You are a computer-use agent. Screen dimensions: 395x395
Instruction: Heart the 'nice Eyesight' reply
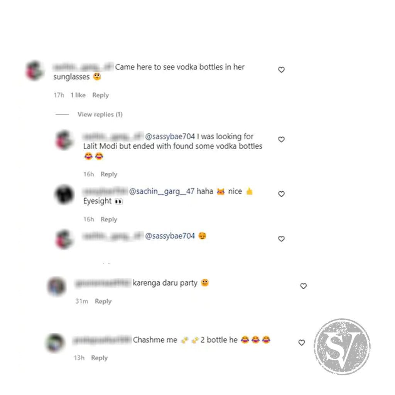[281, 194]
